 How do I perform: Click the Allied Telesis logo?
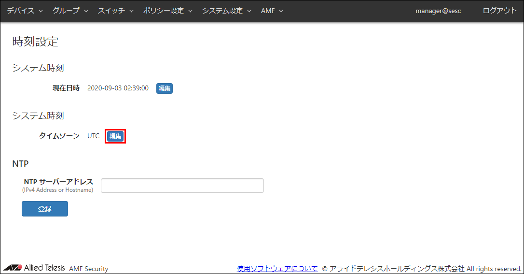tap(34, 268)
